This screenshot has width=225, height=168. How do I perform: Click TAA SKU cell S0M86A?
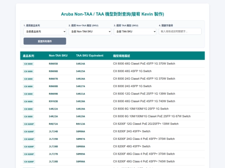tap(80, 131)
